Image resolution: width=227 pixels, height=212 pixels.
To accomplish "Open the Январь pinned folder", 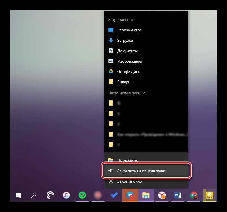I will (x=146, y=82).
